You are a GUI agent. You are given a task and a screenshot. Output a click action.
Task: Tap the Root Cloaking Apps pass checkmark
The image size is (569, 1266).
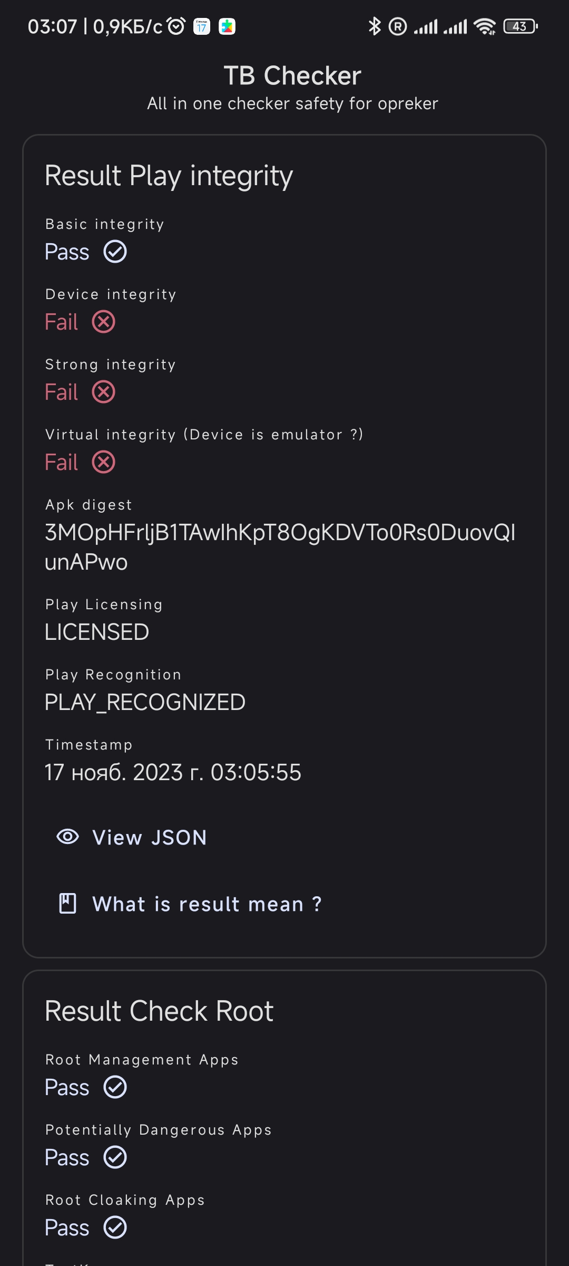(115, 1227)
